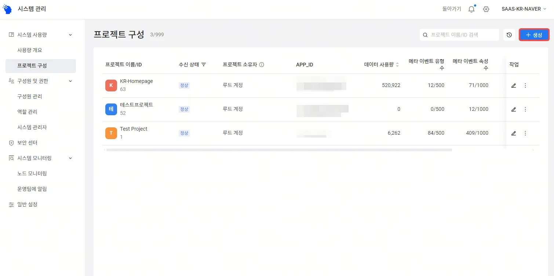Screen dimensions: 554x276
Task: Collapse the 시스템 사용량 chevron
Action: pyautogui.click(x=70, y=35)
